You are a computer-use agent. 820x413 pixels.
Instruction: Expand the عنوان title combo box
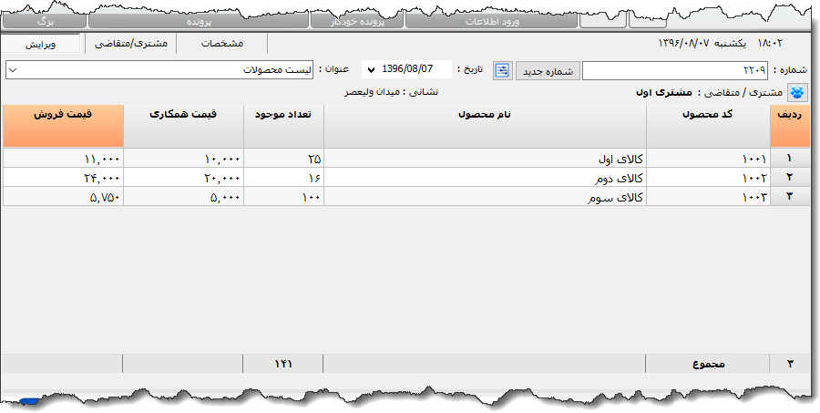pyautogui.click(x=14, y=70)
